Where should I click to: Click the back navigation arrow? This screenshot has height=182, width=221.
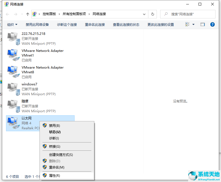7,14
